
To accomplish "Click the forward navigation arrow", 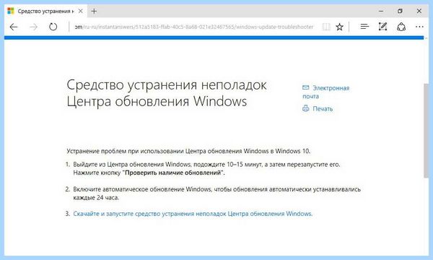I will 33,27.
